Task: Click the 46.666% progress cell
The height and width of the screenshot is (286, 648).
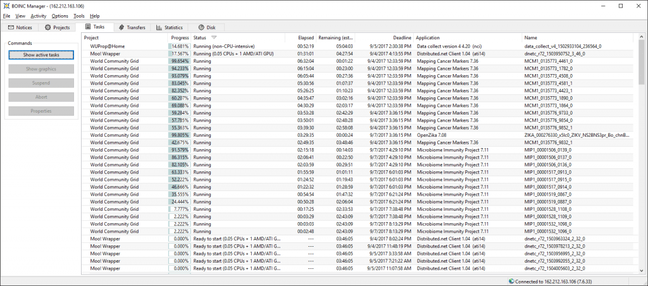Action: click(x=179, y=187)
